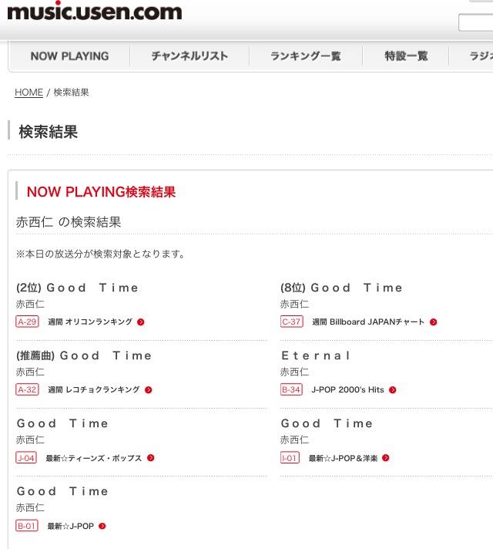Click the 検索結果 breadcrumb text

(x=71, y=93)
